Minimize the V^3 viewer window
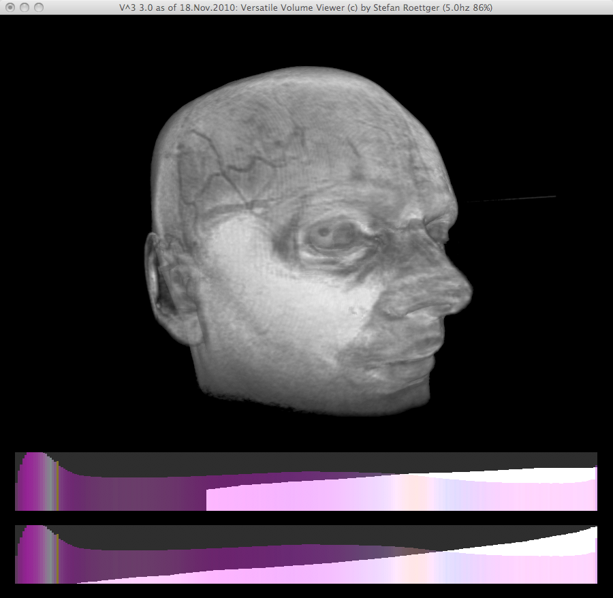 (x=24, y=7)
